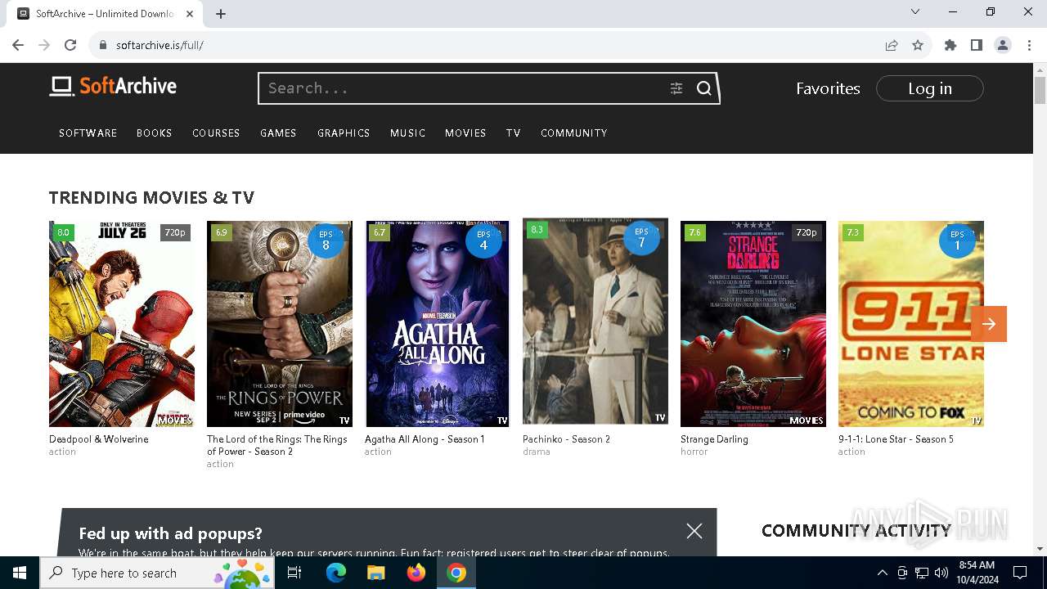
Task: Click the SoftArchive logo
Action: 113,86
